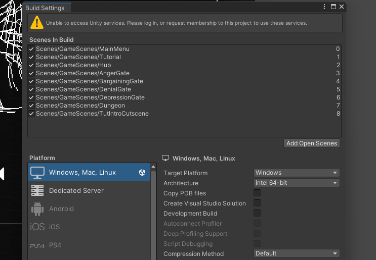376x260 pixels.
Task: Toggle the AngerGate scene checkbox
Action: [31, 73]
